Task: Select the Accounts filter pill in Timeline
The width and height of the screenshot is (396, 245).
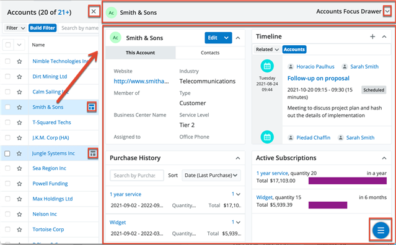Action: tap(294, 49)
